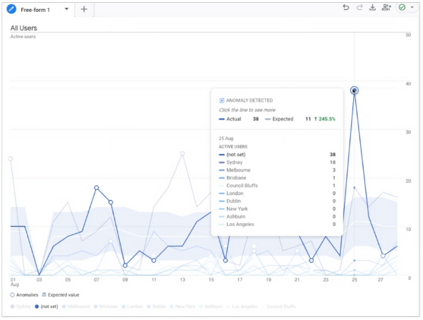Toggle the Anomalies legend item

[x=24, y=295]
